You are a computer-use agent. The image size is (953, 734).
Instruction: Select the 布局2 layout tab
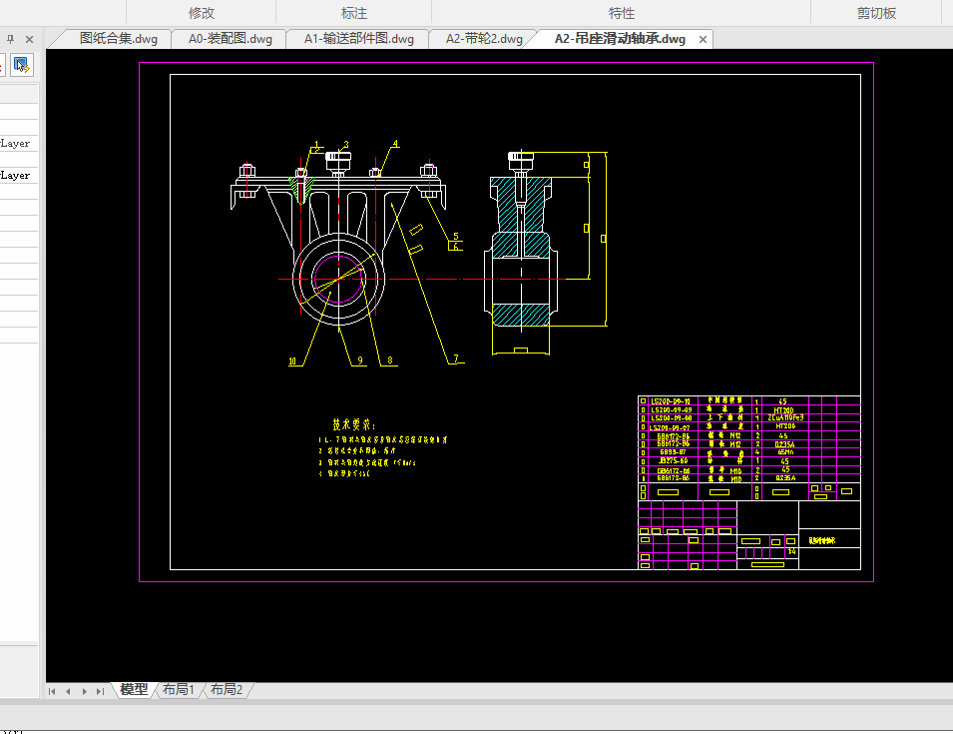tap(227, 690)
